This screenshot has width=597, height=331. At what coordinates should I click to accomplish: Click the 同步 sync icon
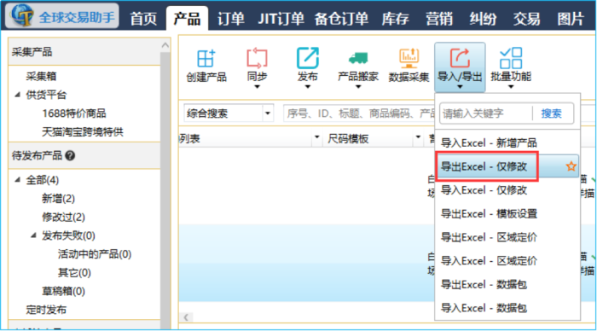[257, 57]
